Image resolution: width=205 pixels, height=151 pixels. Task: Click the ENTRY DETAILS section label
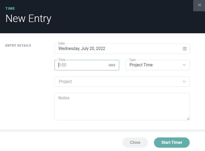(18, 46)
